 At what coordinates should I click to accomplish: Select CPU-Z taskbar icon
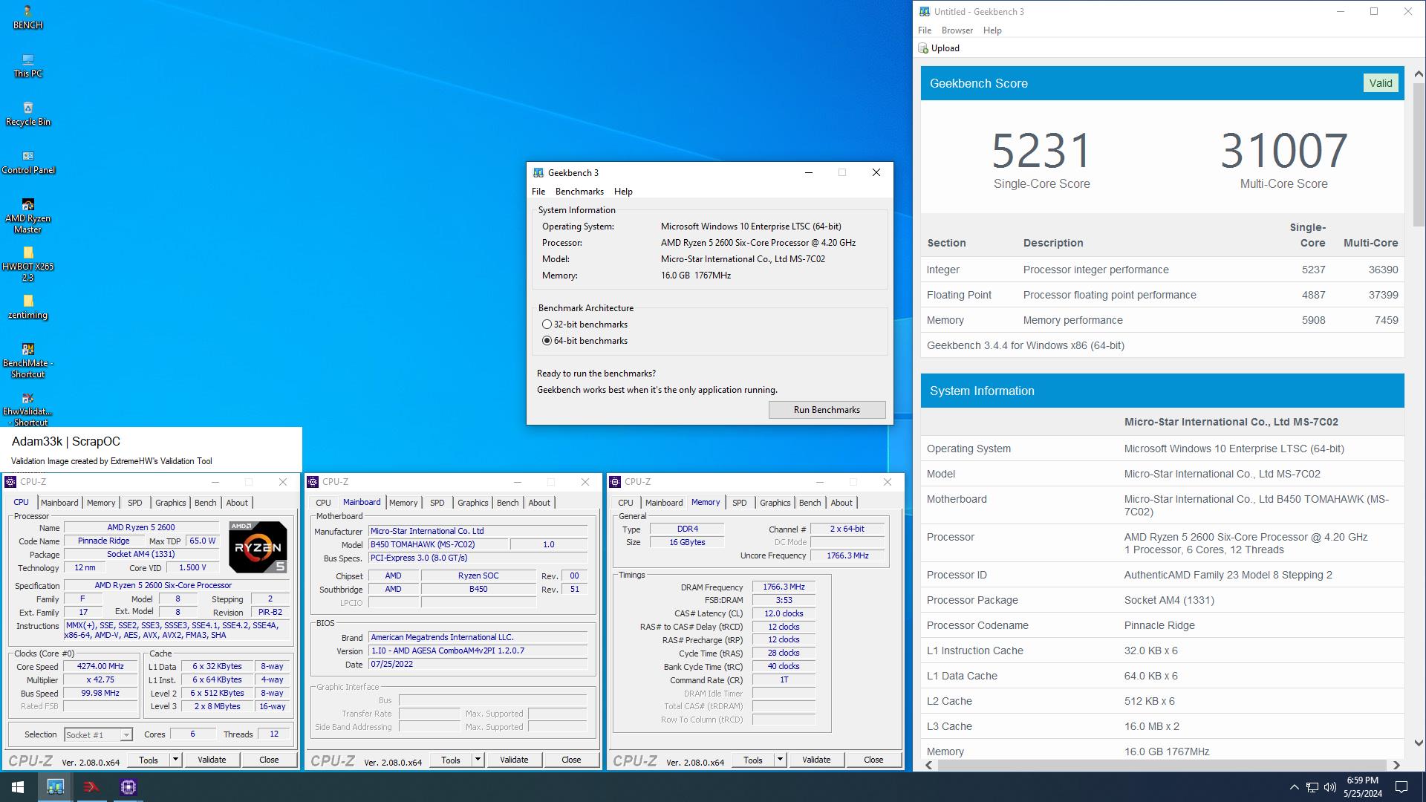[x=128, y=787]
